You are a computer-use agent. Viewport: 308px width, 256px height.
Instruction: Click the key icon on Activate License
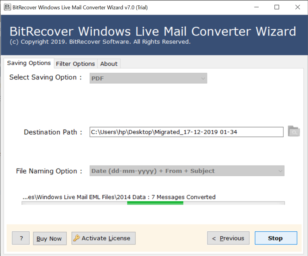[77, 238]
